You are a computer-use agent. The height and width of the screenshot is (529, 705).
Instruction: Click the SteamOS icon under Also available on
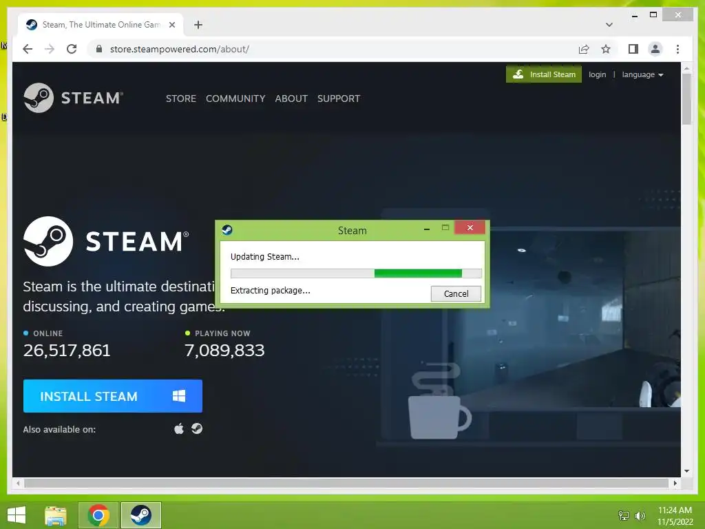coord(197,428)
